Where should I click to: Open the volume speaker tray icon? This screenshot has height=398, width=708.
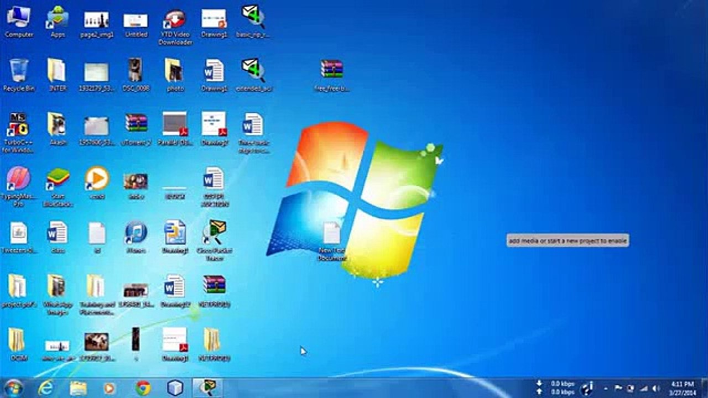(656, 388)
